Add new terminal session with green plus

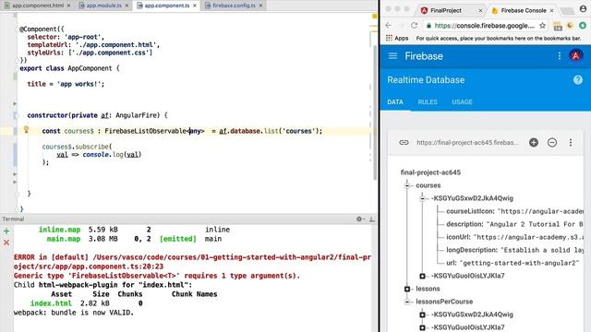[6, 231]
